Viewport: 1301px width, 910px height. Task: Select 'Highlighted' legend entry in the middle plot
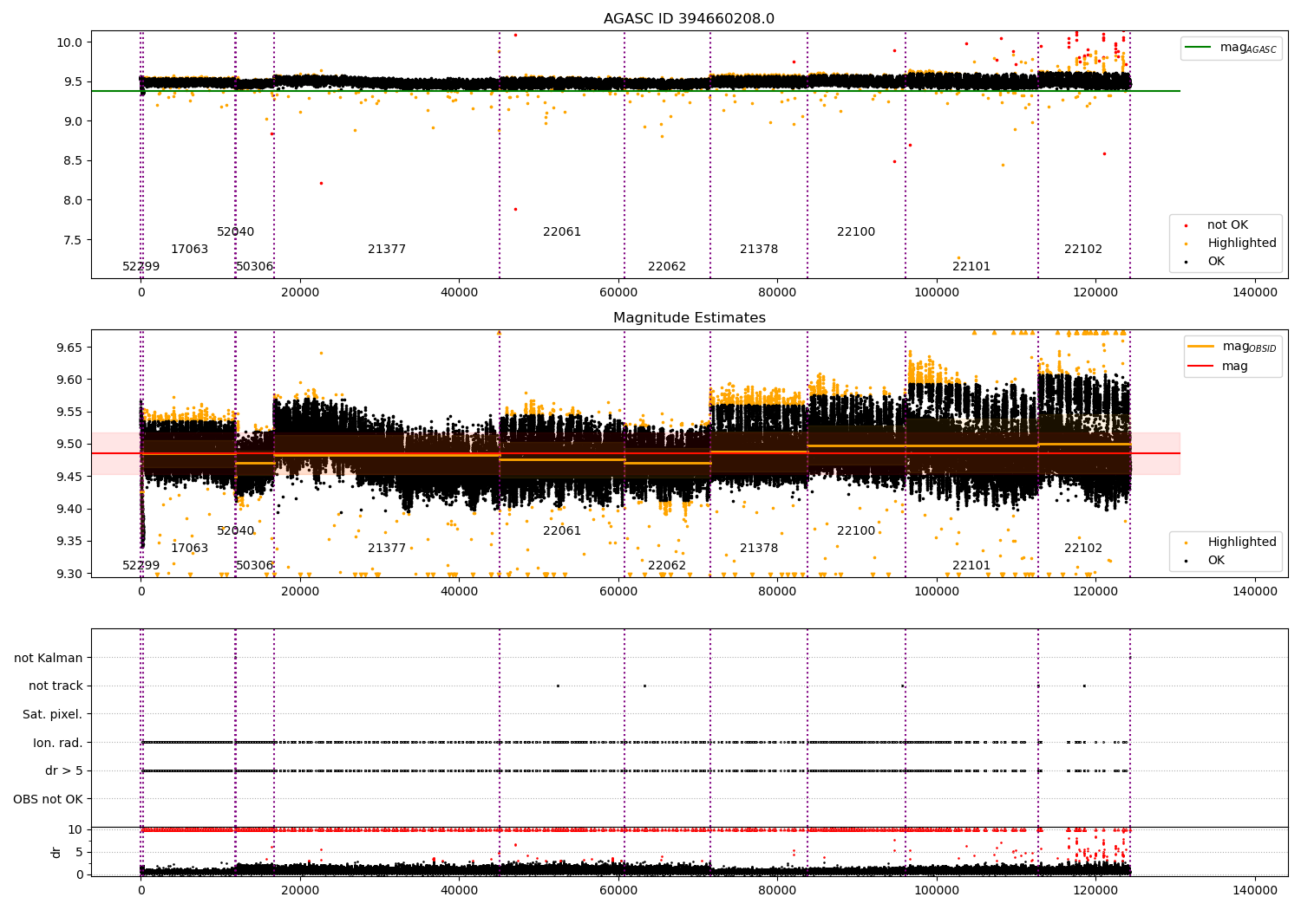pos(1241,542)
